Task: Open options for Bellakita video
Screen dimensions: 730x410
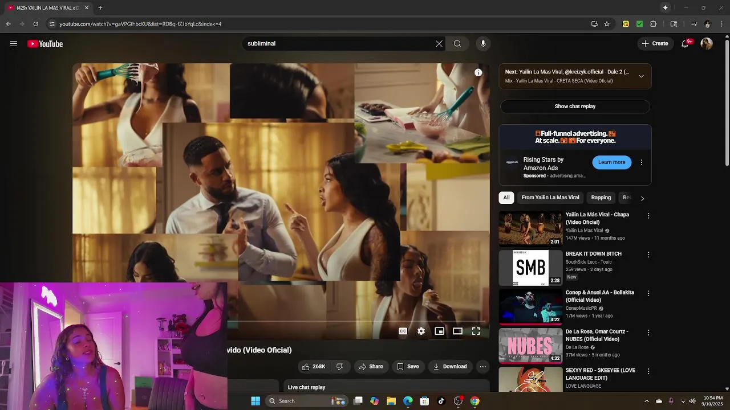Action: coord(648,293)
